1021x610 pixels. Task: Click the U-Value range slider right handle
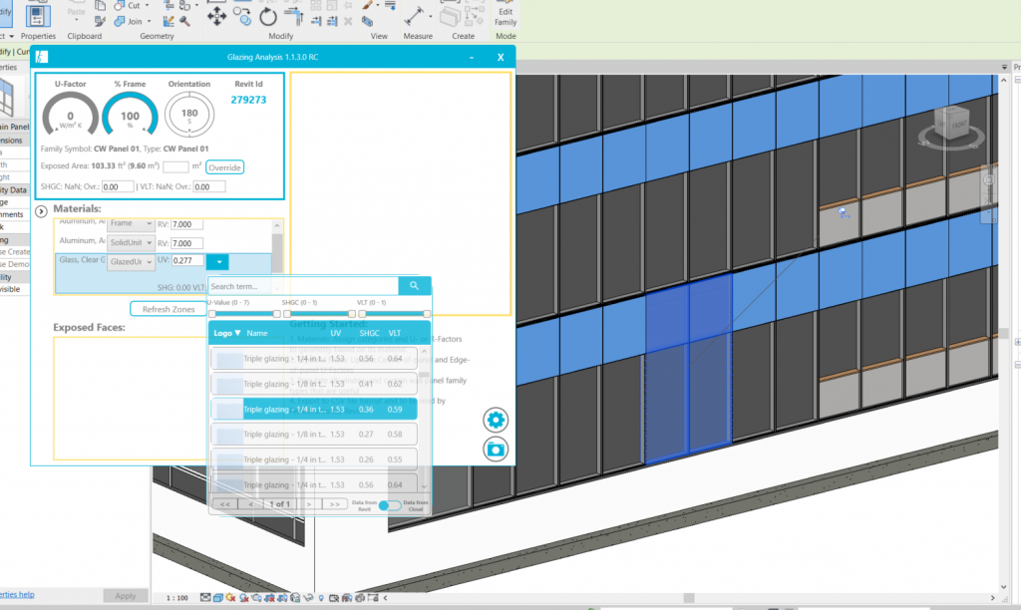(277, 314)
